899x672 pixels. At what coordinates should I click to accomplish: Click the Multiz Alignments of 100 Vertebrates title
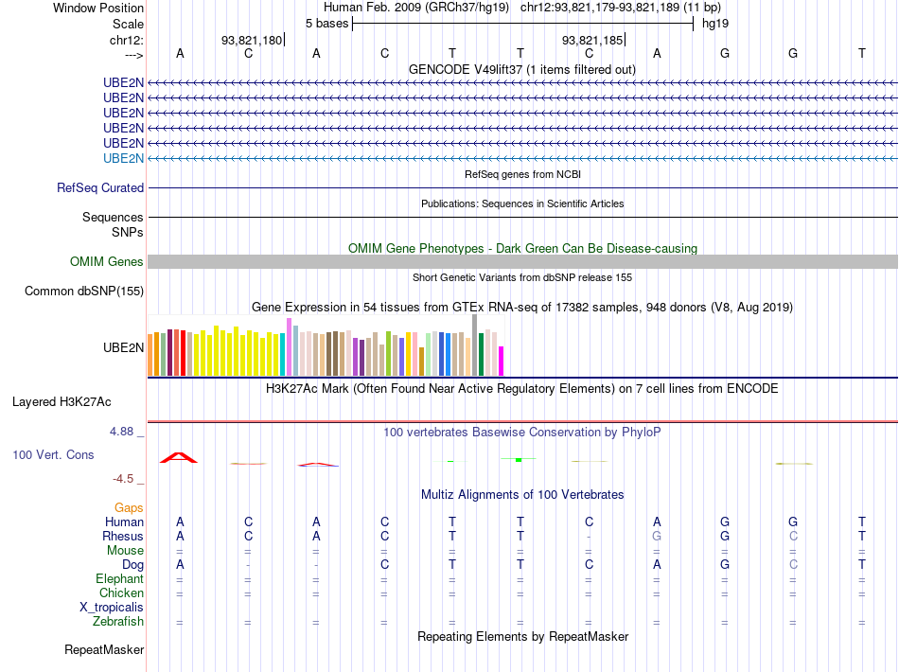(x=522, y=494)
